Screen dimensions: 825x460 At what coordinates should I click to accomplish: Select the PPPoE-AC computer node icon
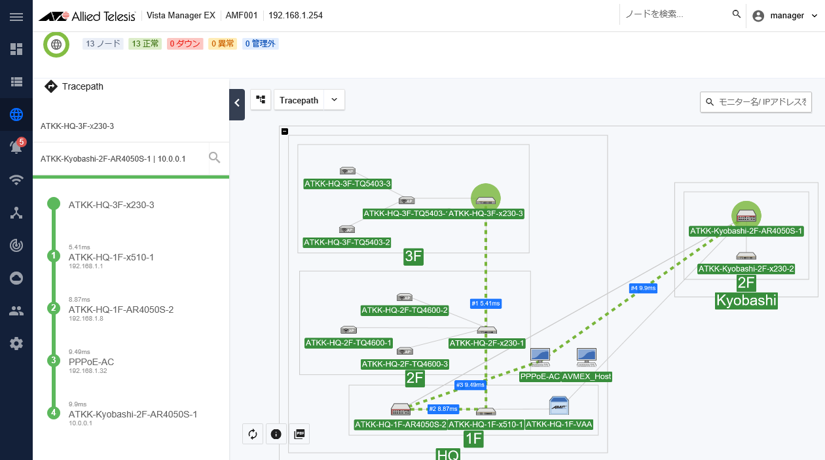(540, 358)
